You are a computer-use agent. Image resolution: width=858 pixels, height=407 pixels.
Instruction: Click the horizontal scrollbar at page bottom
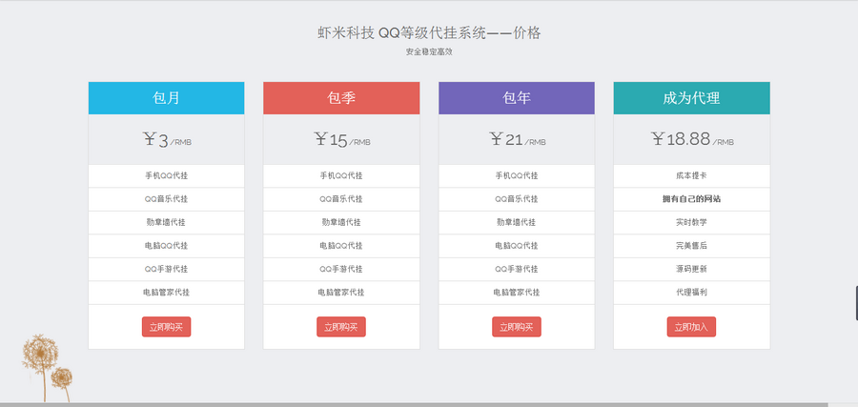(x=414, y=405)
